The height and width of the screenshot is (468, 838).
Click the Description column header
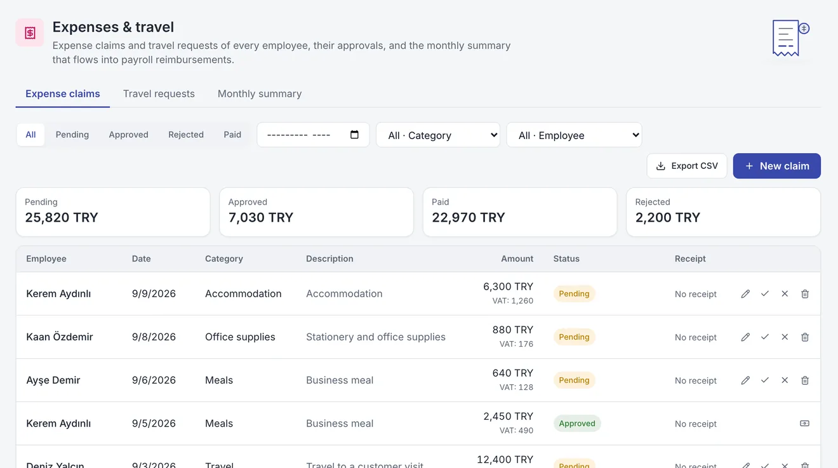tap(329, 259)
